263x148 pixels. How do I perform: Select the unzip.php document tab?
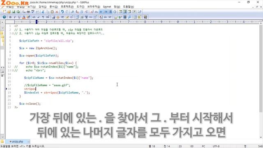[17, 141]
